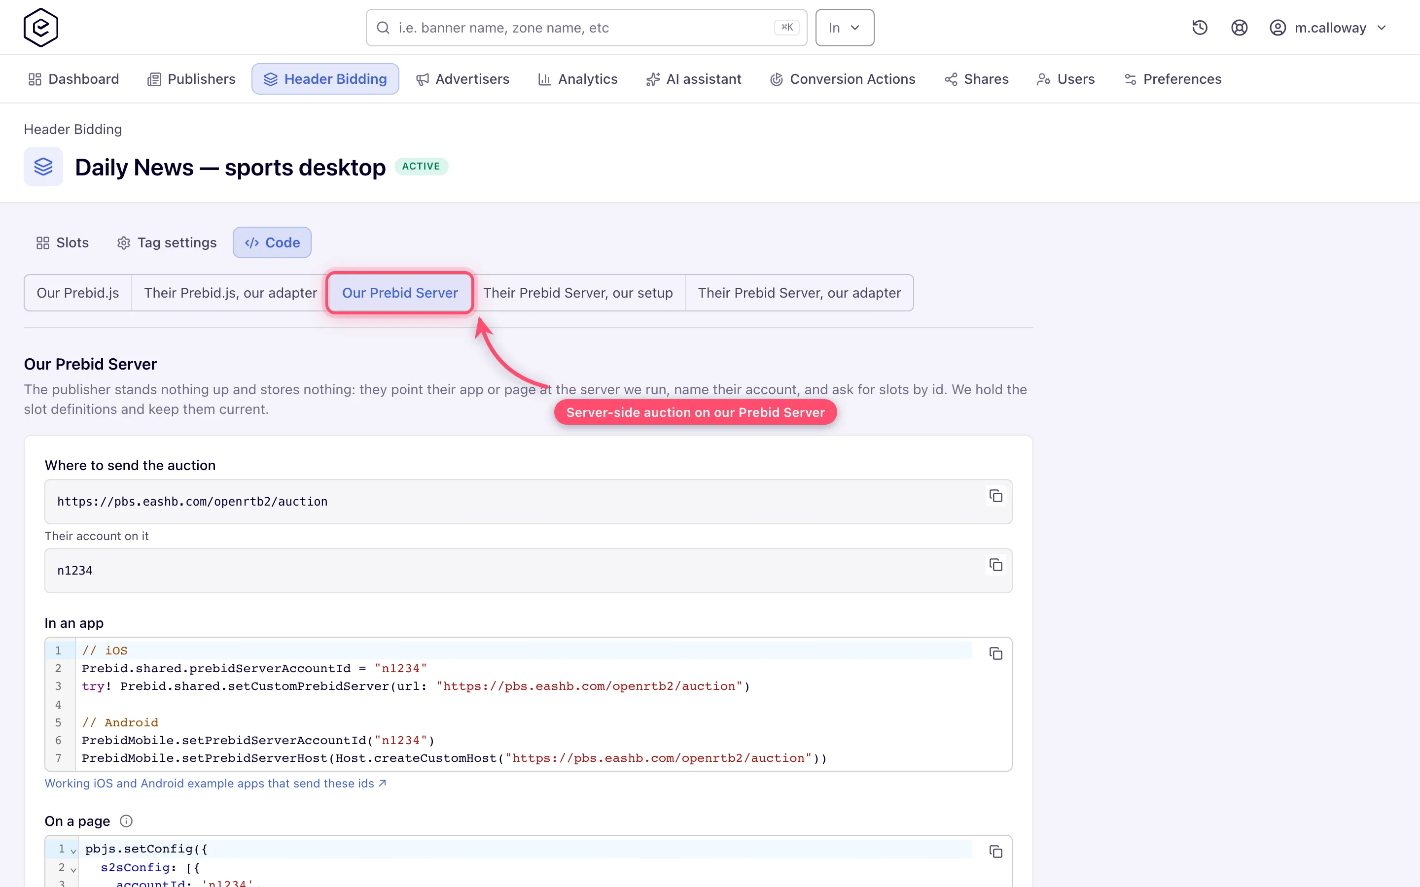Click the ACTIVE status badge
The image size is (1420, 887).
(421, 167)
